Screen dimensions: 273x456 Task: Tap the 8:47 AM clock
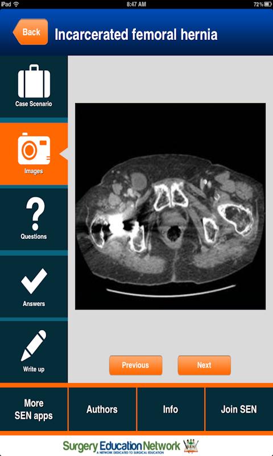tap(136, 4)
